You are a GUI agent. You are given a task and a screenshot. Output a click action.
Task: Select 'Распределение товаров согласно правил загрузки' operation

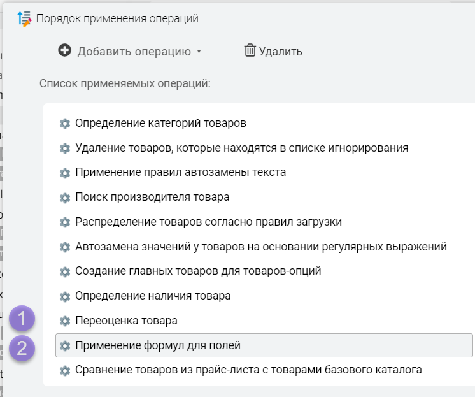[x=208, y=222]
